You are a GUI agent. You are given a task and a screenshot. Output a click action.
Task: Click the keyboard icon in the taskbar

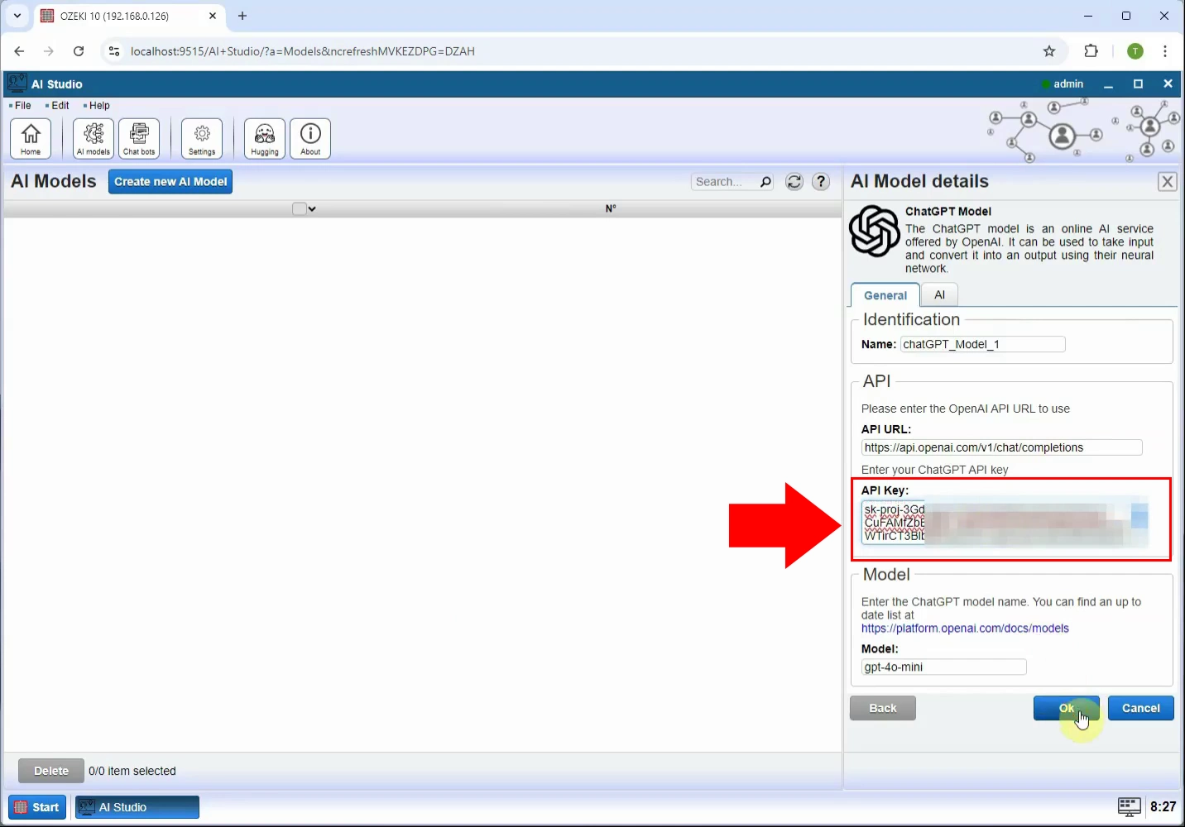[x=1130, y=806]
